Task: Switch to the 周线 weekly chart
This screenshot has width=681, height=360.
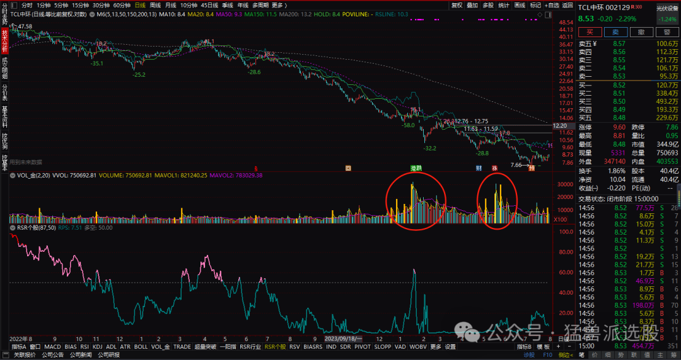Action: point(155,5)
